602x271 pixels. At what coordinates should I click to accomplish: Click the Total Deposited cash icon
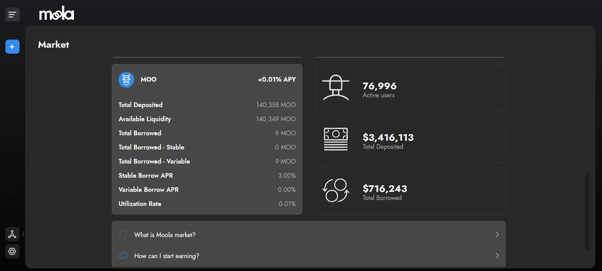[x=336, y=139]
